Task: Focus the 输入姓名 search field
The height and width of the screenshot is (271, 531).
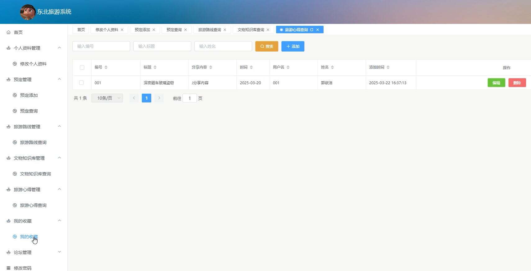Action: (223, 46)
